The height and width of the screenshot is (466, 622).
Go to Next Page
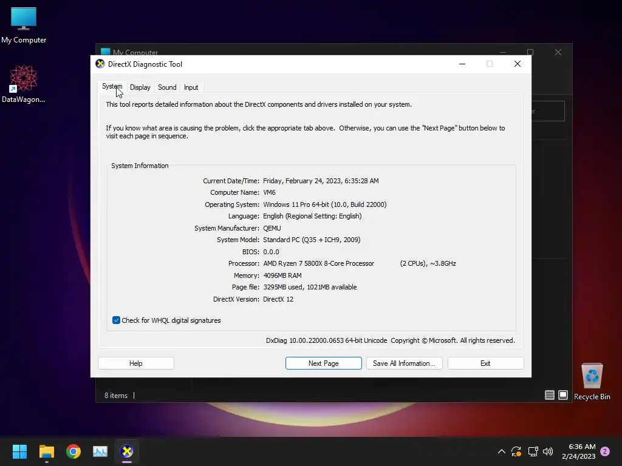point(323,363)
